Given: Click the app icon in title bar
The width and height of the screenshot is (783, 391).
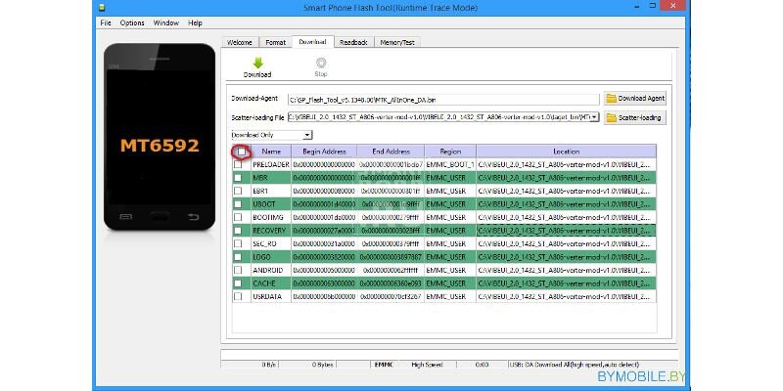Looking at the screenshot, I should [102, 7].
